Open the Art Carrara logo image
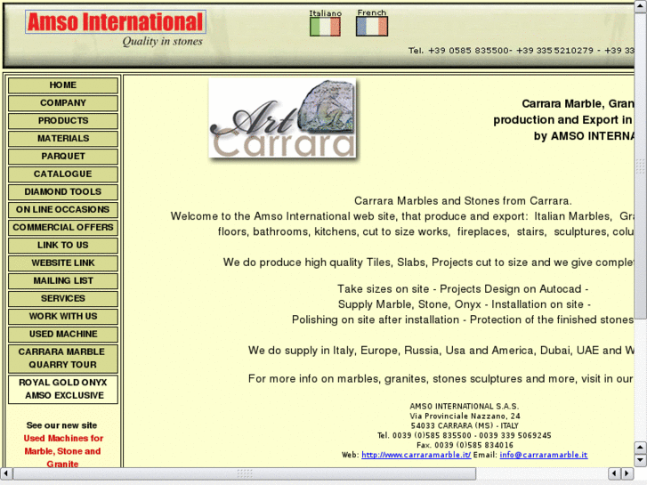Viewport: 647px width, 485px height. [283, 118]
